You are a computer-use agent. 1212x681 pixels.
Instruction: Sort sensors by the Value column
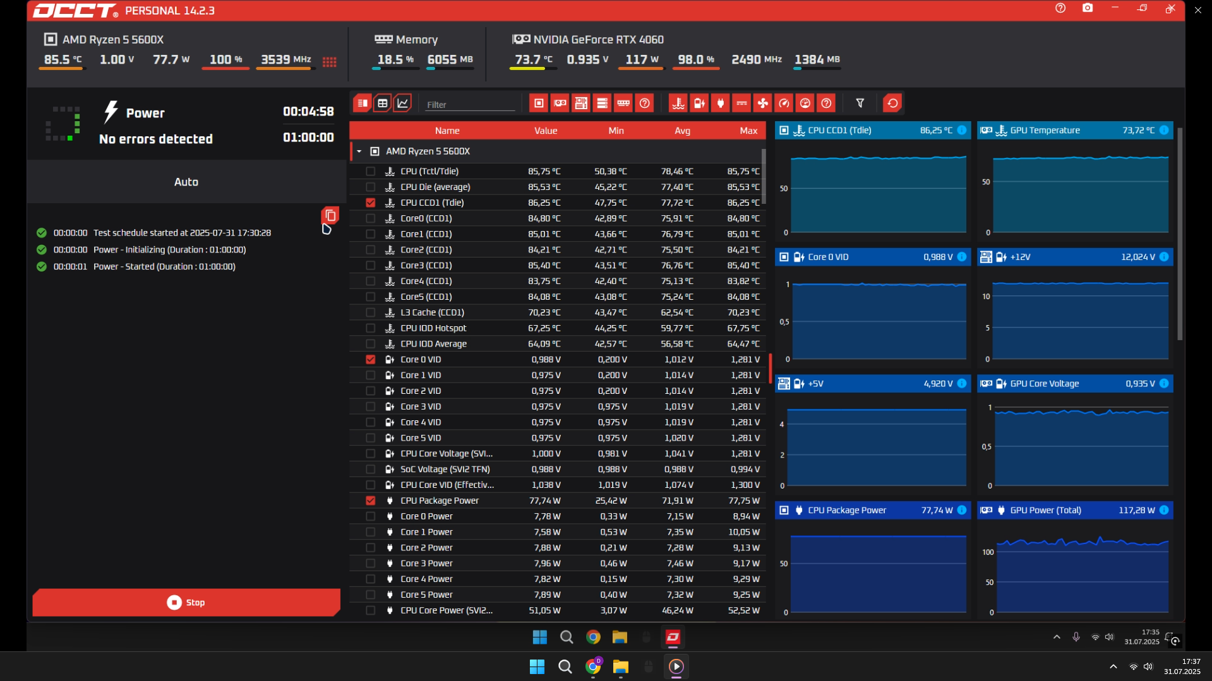(x=546, y=131)
